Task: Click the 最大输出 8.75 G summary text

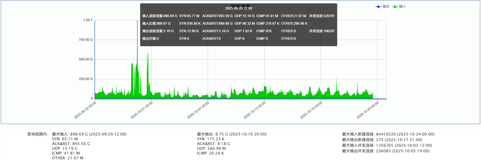Action: point(232,134)
